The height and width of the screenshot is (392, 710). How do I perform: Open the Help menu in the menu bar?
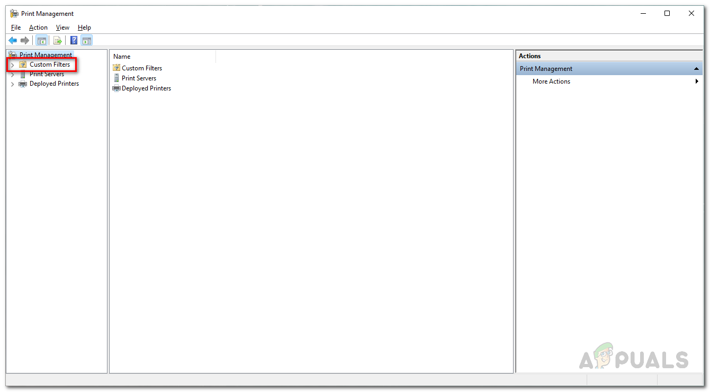(x=84, y=28)
